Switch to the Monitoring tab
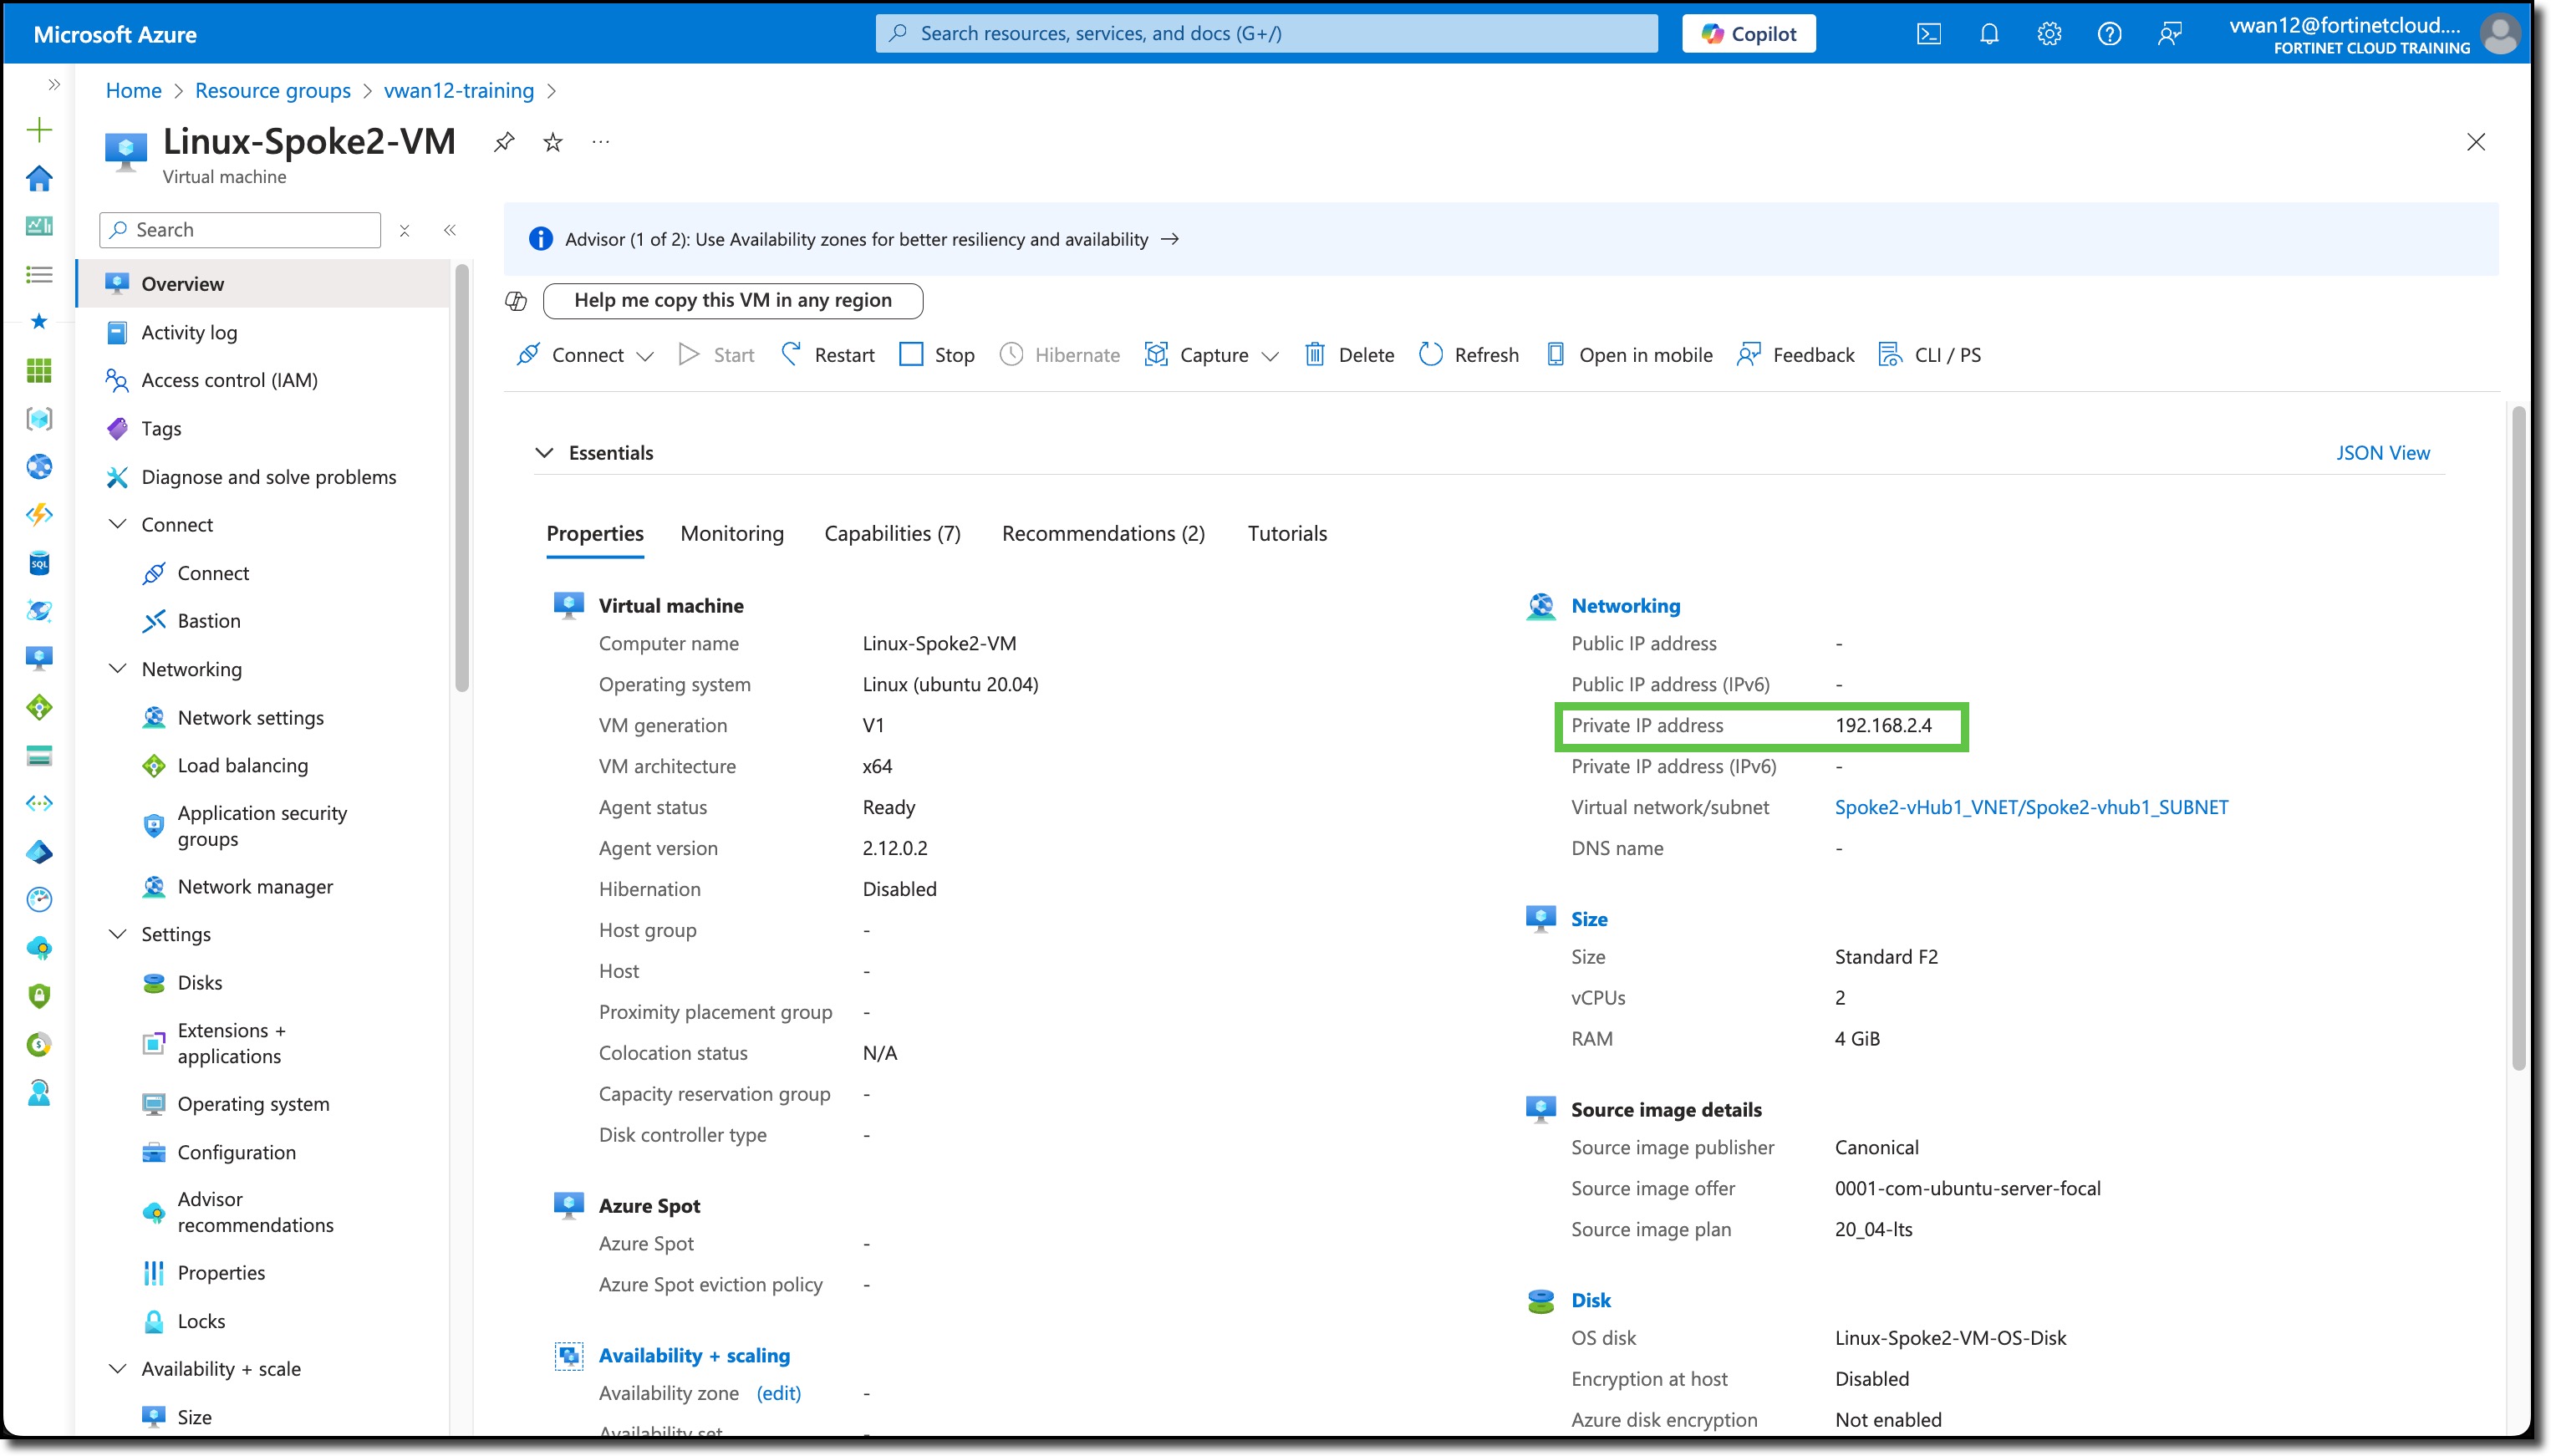Image resolution: width=2551 pixels, height=1456 pixels. click(732, 534)
